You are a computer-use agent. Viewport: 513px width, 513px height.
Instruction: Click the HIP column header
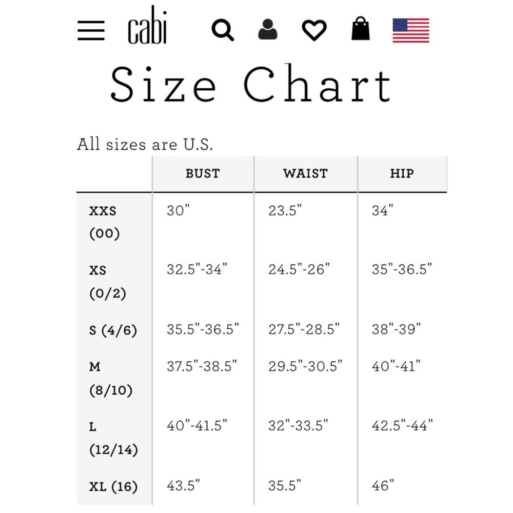[x=402, y=174]
